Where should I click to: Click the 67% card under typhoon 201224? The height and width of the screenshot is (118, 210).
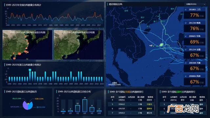tap(195, 55)
